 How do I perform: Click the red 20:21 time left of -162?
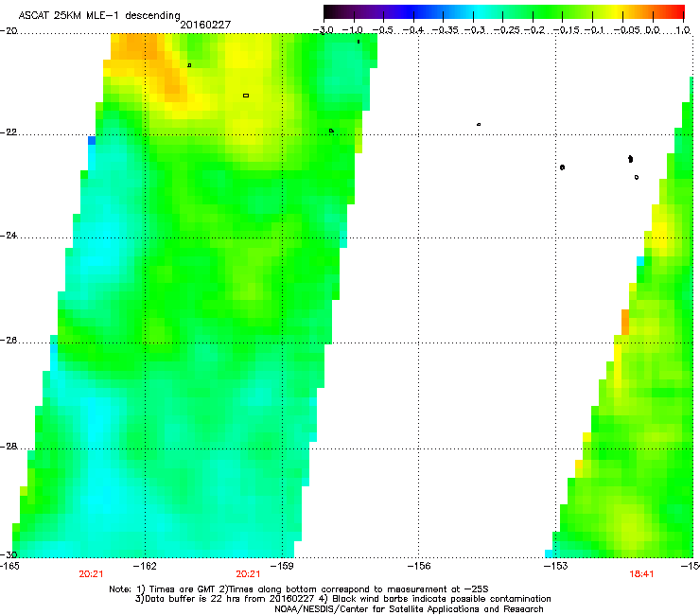[91, 574]
